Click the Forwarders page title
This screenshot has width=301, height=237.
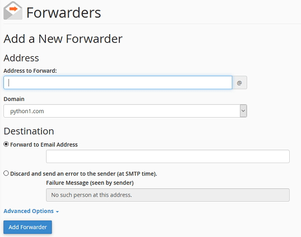point(63,13)
